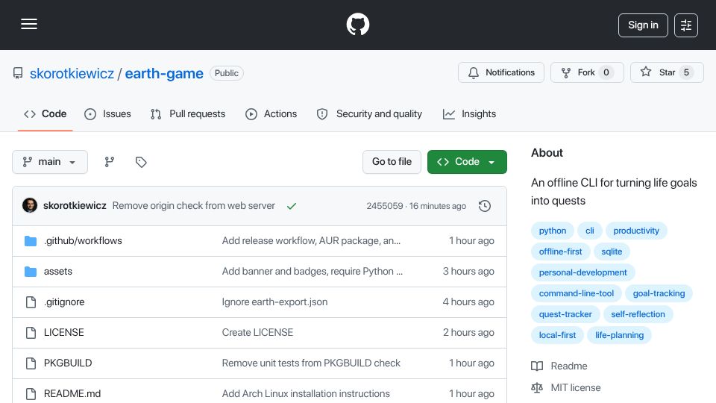Open the hamburger navigation menu

pyautogui.click(x=29, y=24)
